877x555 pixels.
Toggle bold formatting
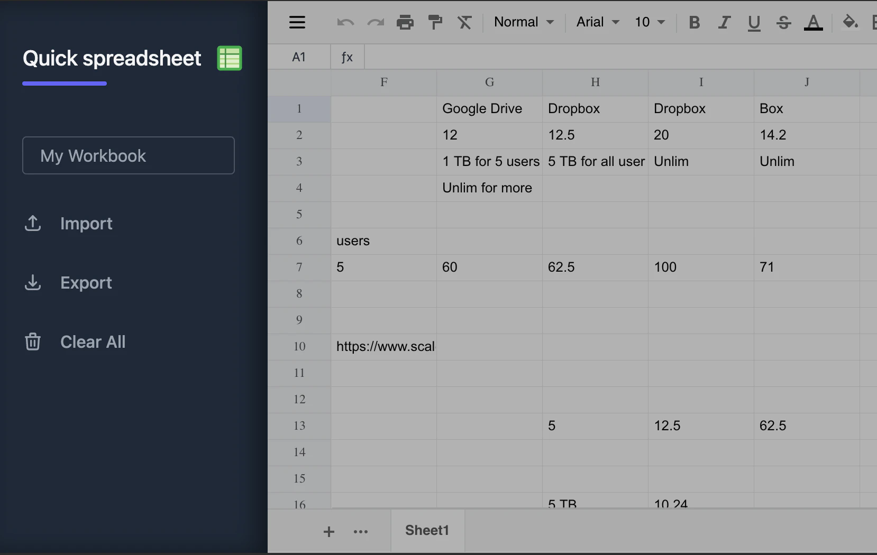pyautogui.click(x=694, y=22)
